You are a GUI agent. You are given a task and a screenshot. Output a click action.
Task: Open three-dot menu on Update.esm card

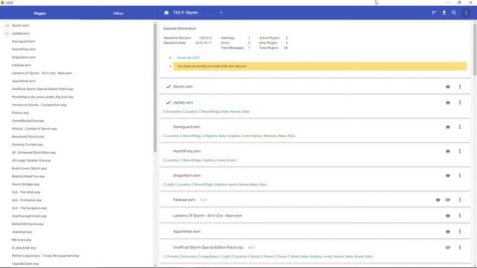(x=460, y=103)
